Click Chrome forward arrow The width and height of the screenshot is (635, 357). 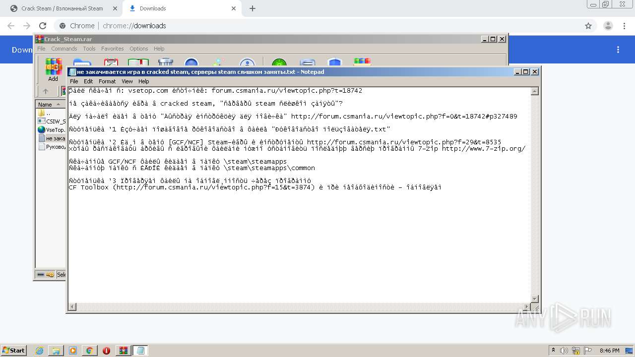coord(27,26)
